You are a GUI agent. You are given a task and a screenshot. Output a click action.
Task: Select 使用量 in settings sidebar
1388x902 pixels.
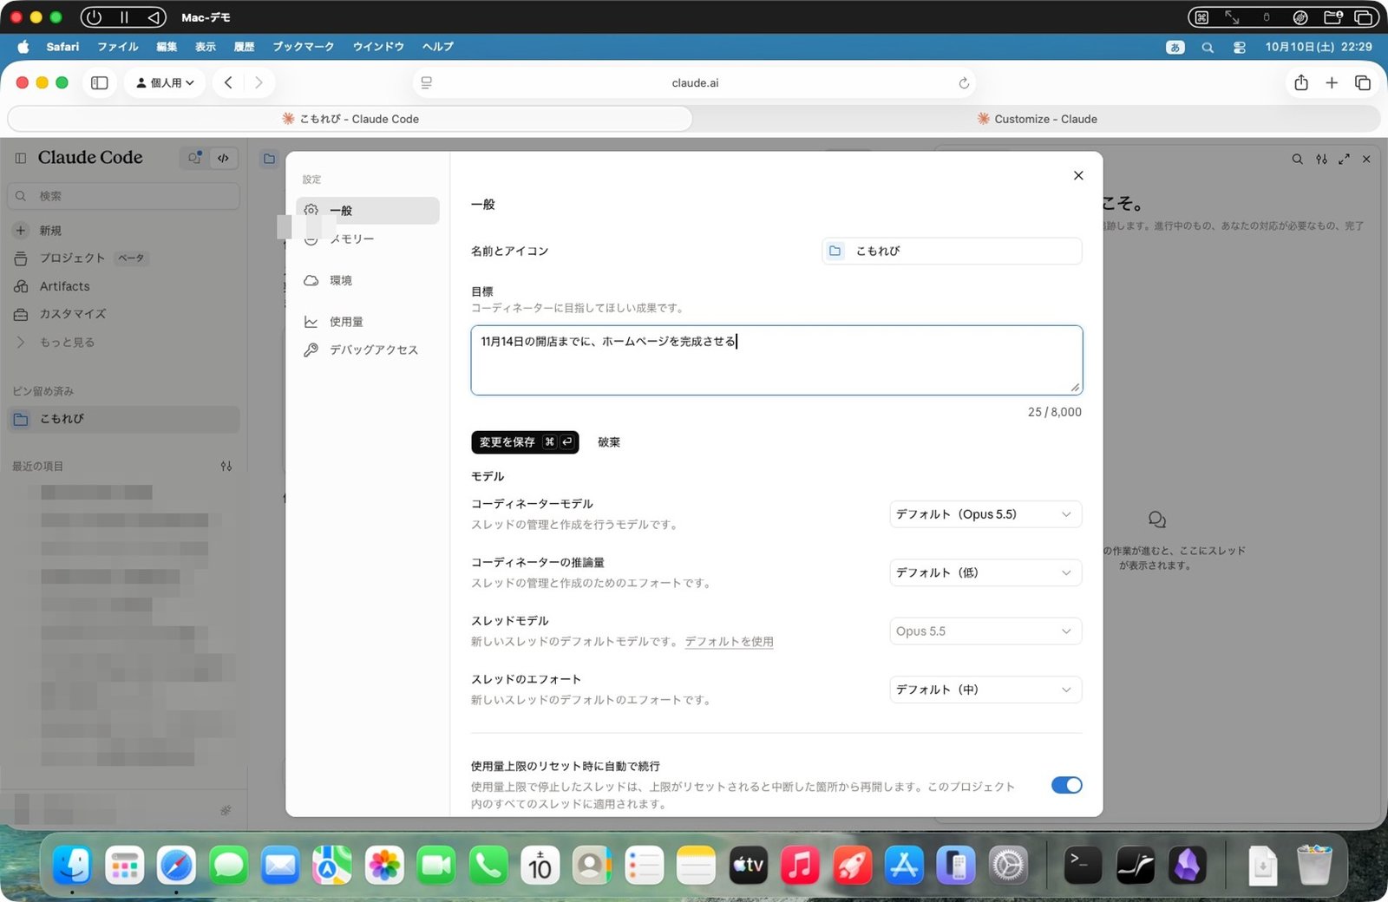(x=368, y=322)
